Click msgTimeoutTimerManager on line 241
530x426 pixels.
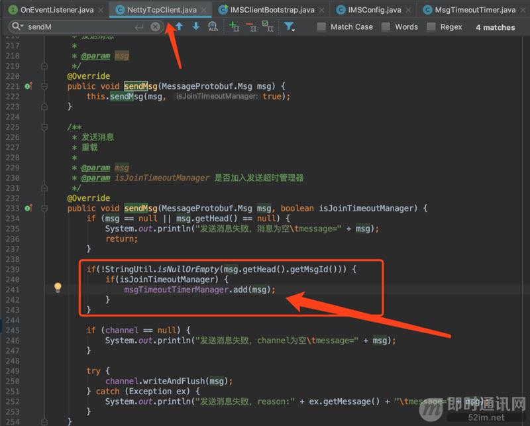click(176, 290)
